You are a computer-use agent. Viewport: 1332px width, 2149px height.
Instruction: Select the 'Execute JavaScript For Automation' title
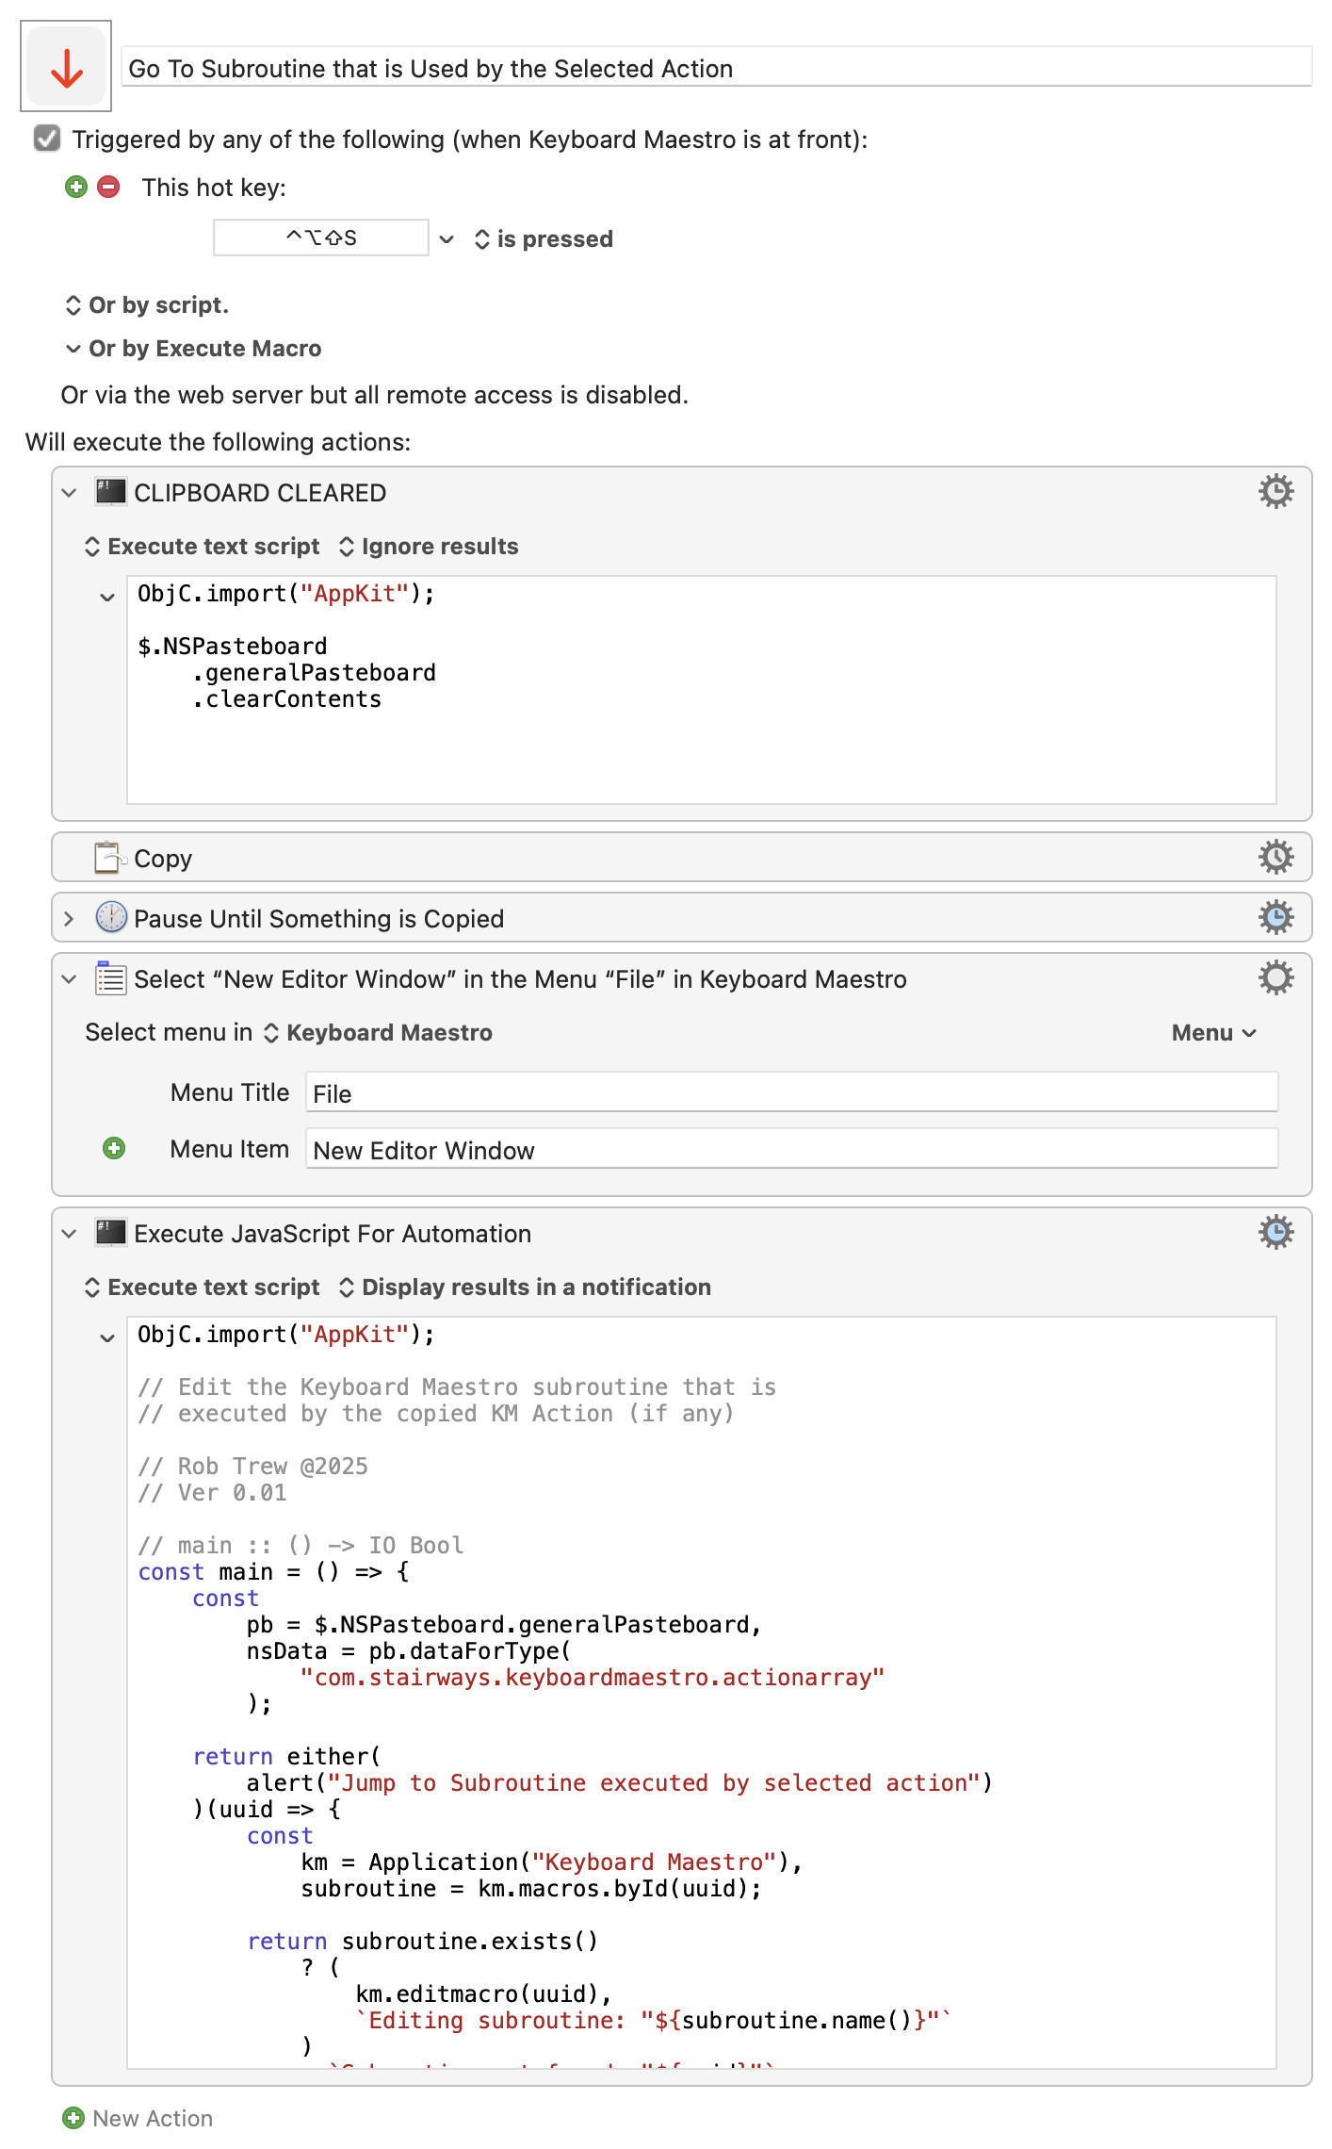click(333, 1234)
